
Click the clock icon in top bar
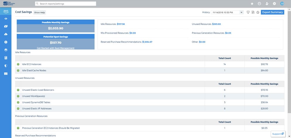coord(259,4)
